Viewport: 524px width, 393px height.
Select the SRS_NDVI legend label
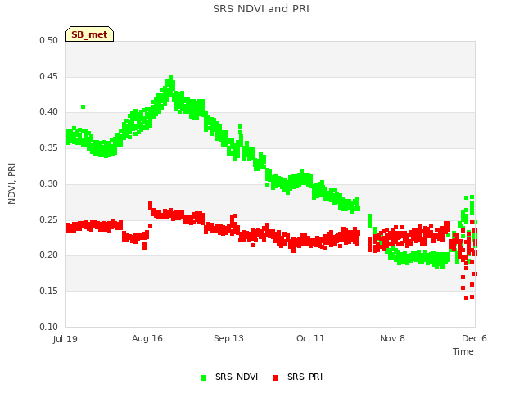click(237, 377)
